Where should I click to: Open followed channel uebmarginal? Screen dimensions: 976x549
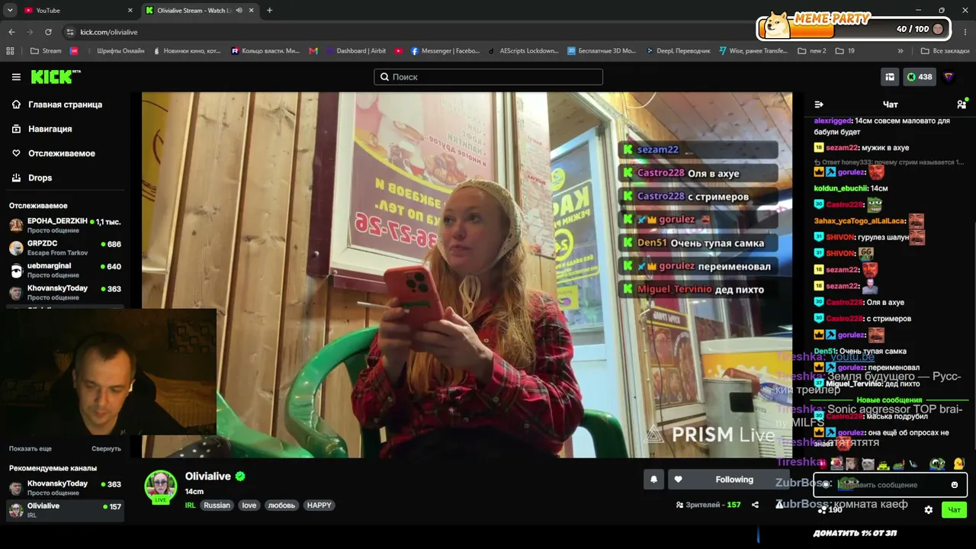point(65,270)
